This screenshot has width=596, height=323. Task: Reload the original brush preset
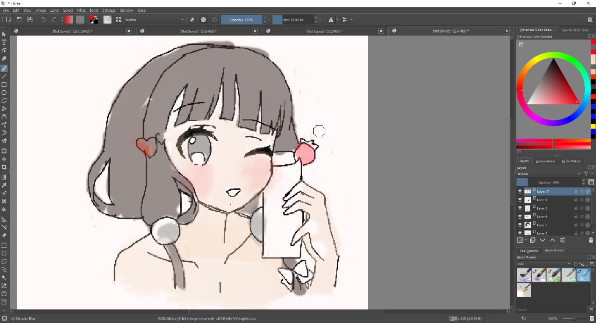(x=214, y=19)
